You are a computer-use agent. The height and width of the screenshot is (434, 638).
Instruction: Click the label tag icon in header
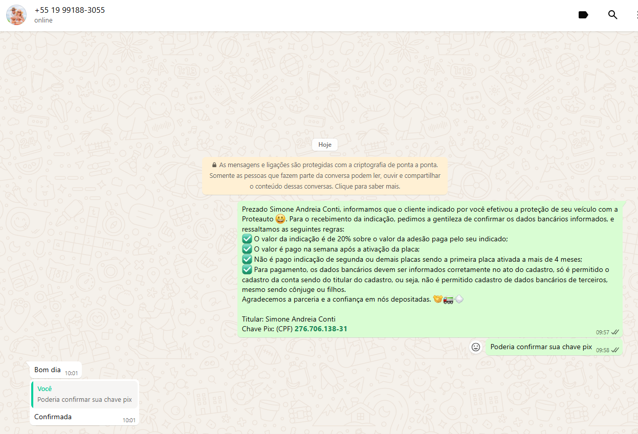(x=583, y=15)
